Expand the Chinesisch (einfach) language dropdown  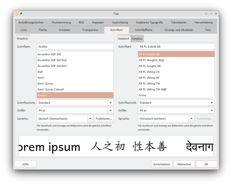[191, 119]
